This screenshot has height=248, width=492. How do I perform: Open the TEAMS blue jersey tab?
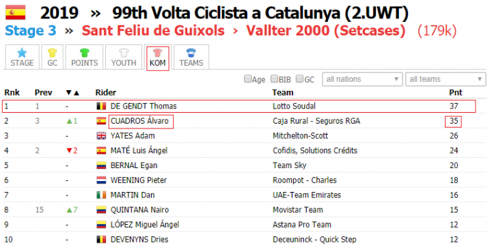(x=191, y=57)
